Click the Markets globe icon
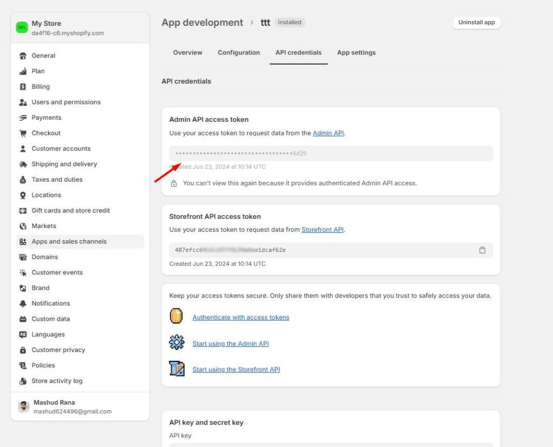The image size is (553, 447). click(23, 226)
